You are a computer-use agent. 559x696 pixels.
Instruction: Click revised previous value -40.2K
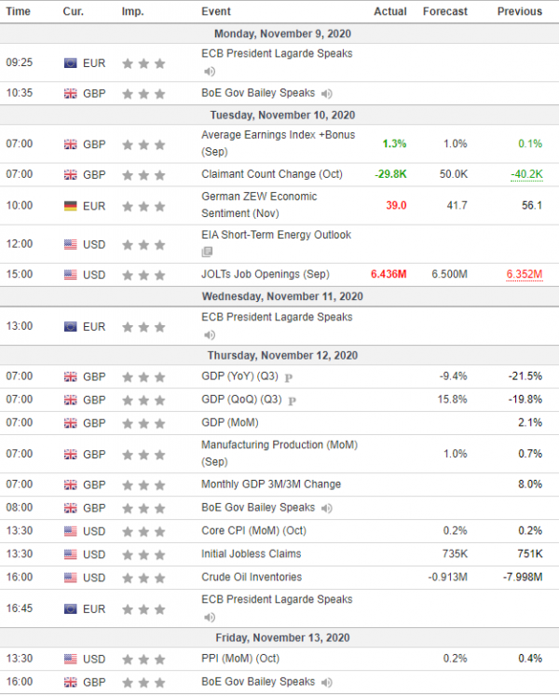pos(526,174)
